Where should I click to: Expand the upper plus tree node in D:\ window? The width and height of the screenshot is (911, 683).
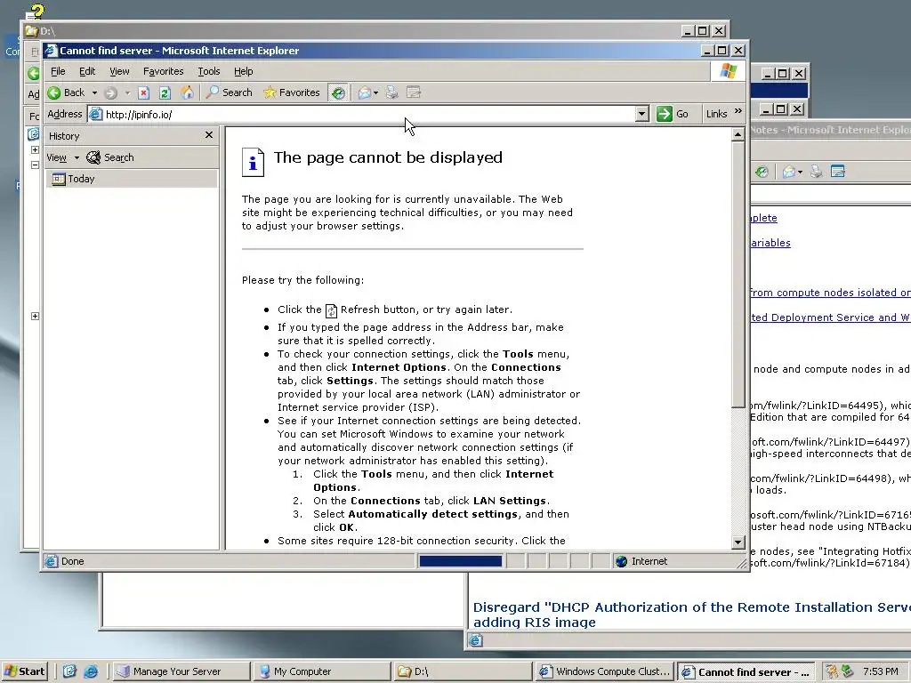pyautogui.click(x=35, y=149)
